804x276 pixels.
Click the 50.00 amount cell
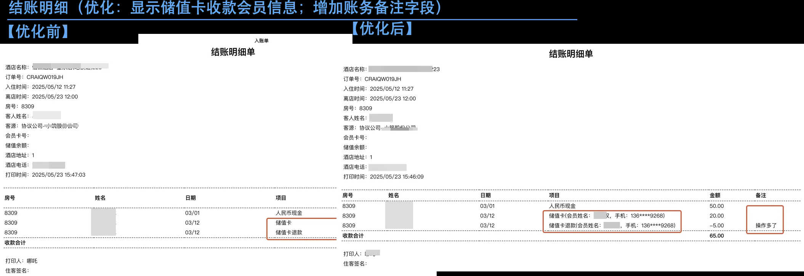717,206
